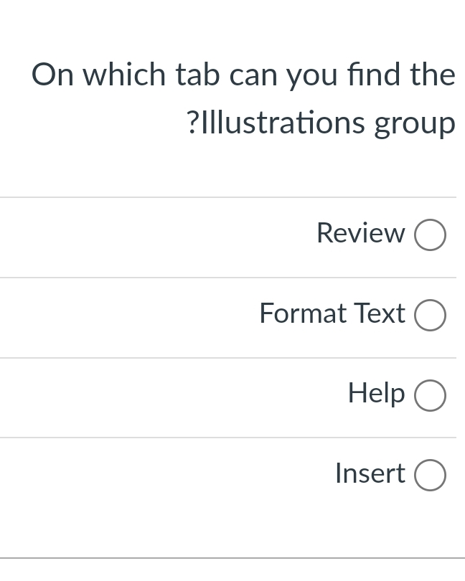This screenshot has width=465, height=581.
Task: Select the Help answer radio button
Action: point(430,395)
